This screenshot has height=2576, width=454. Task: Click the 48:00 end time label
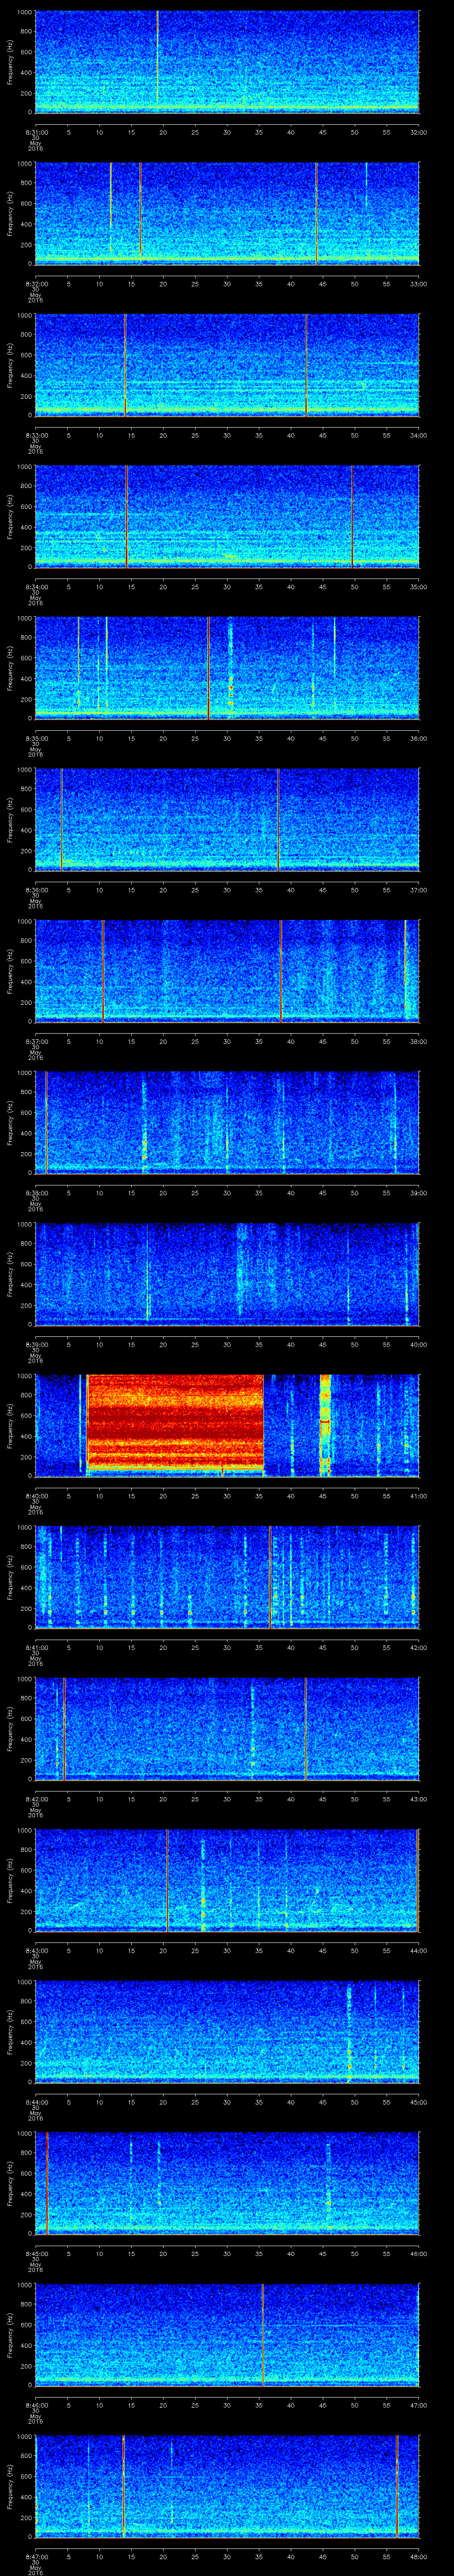[x=418, y=2556]
